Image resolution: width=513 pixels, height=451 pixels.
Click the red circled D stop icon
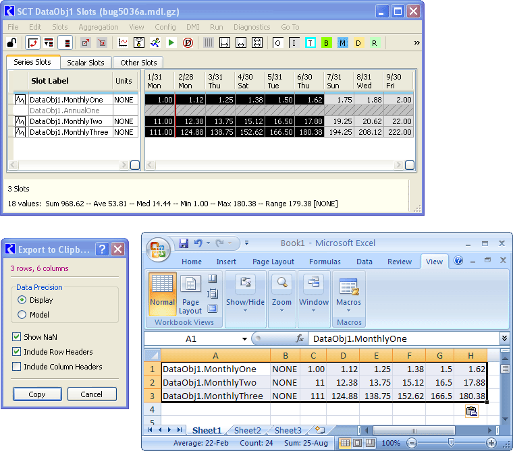[188, 43]
